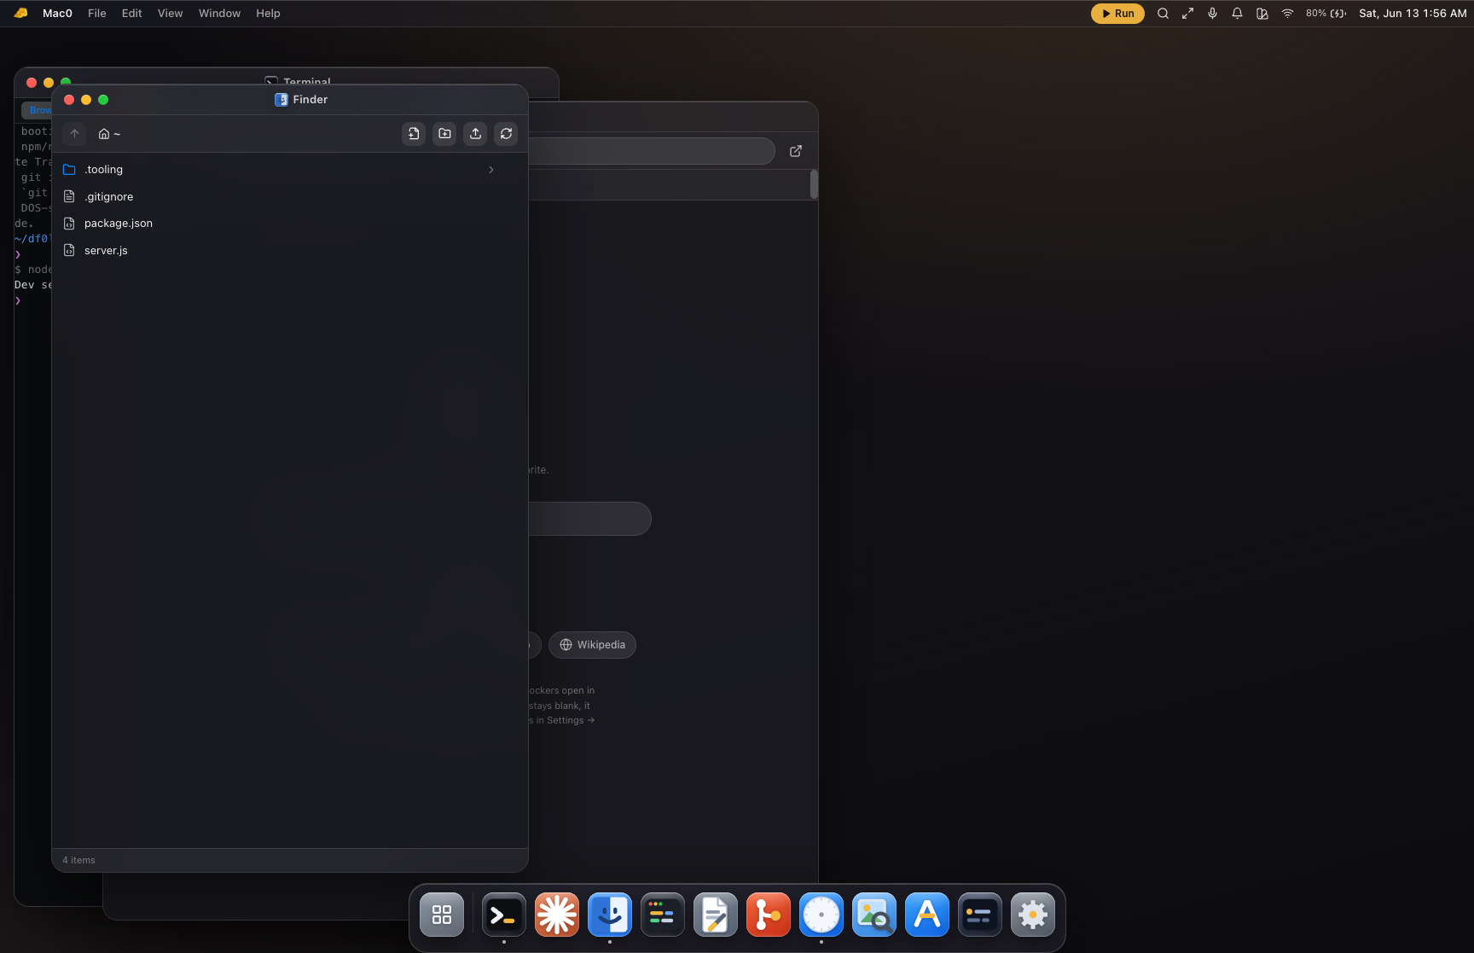Click the Wikipedia shortcut button in browser
This screenshot has width=1474, height=953.
pos(592,645)
